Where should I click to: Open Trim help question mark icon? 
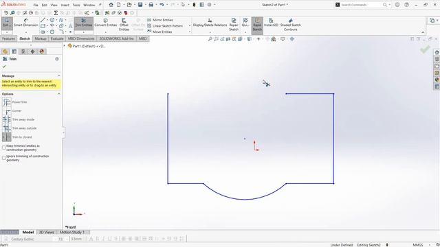point(57,59)
